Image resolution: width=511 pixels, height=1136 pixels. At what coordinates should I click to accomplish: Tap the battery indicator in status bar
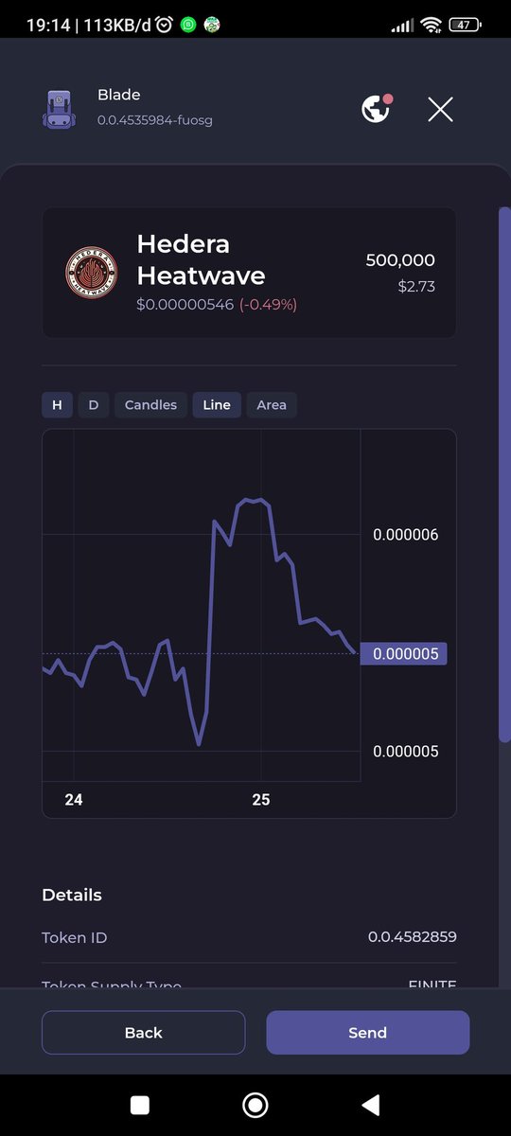pyautogui.click(x=466, y=25)
